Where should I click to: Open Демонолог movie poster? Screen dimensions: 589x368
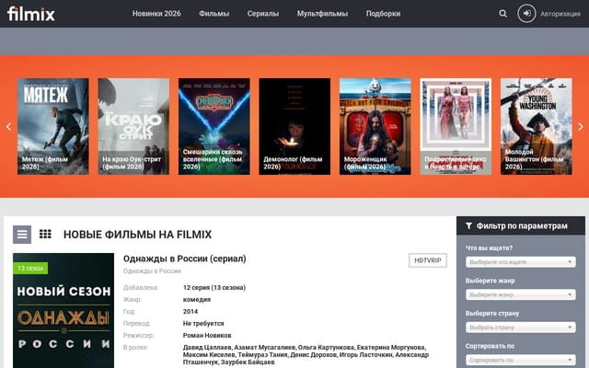pyautogui.click(x=294, y=126)
